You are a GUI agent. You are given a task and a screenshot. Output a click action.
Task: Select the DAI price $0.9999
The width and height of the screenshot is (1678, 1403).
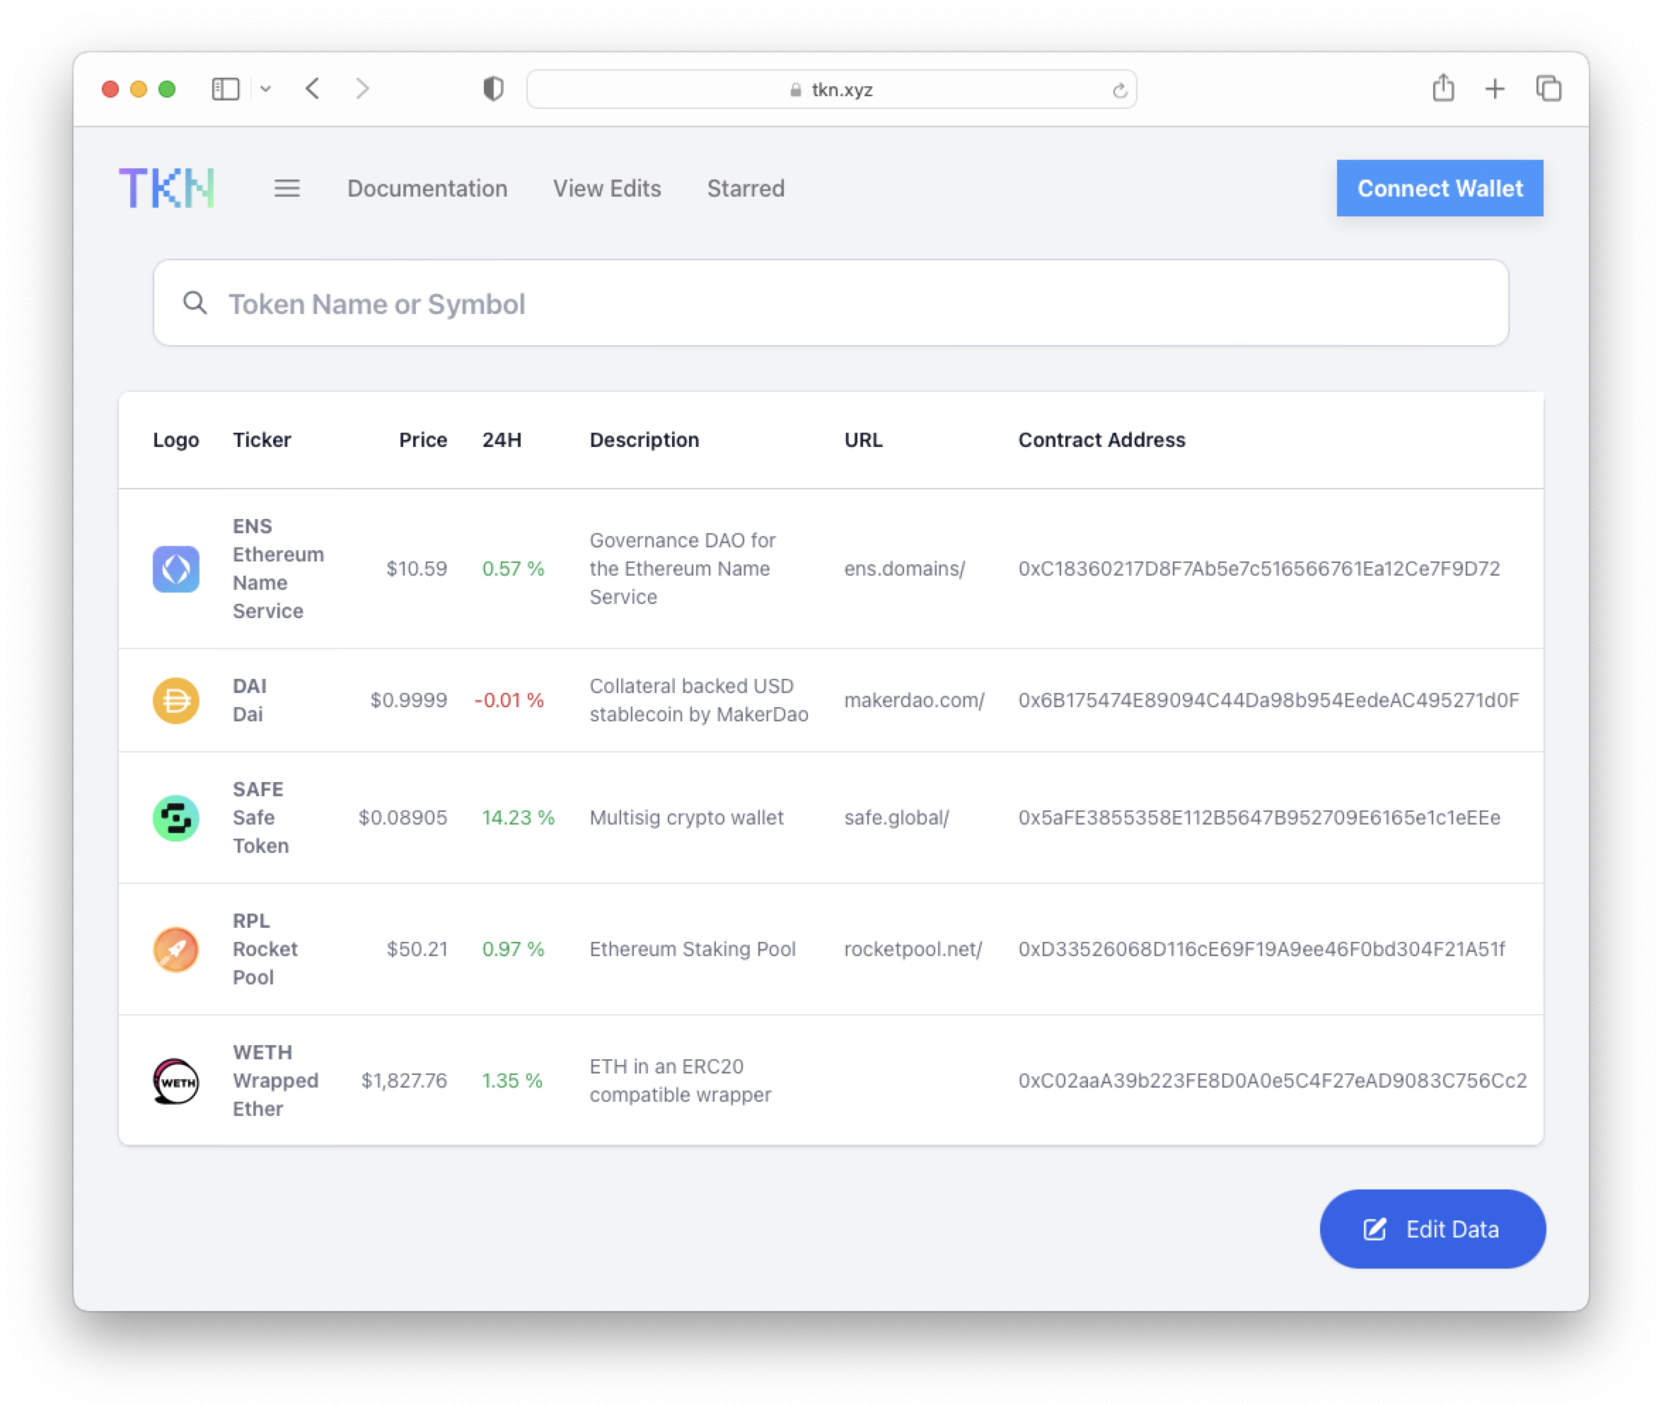click(408, 701)
